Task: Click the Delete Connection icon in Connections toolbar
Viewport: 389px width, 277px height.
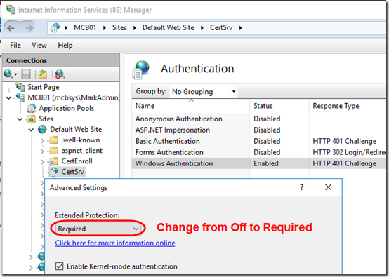Action: pyautogui.click(x=60, y=74)
